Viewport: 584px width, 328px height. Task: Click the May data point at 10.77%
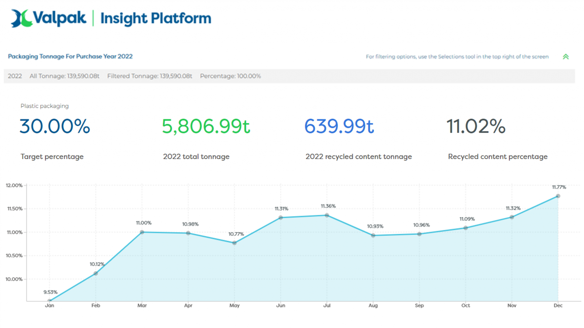(x=235, y=243)
